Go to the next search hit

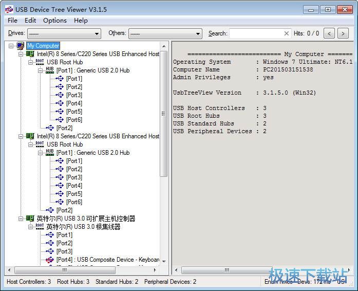(x=343, y=33)
